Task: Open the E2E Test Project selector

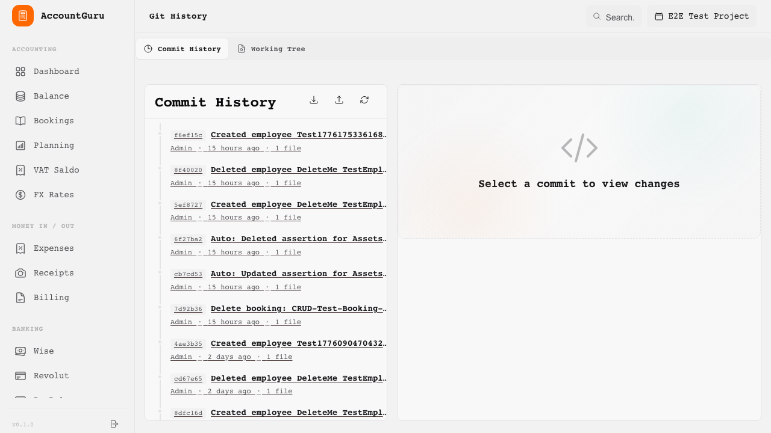Action: pyautogui.click(x=702, y=16)
